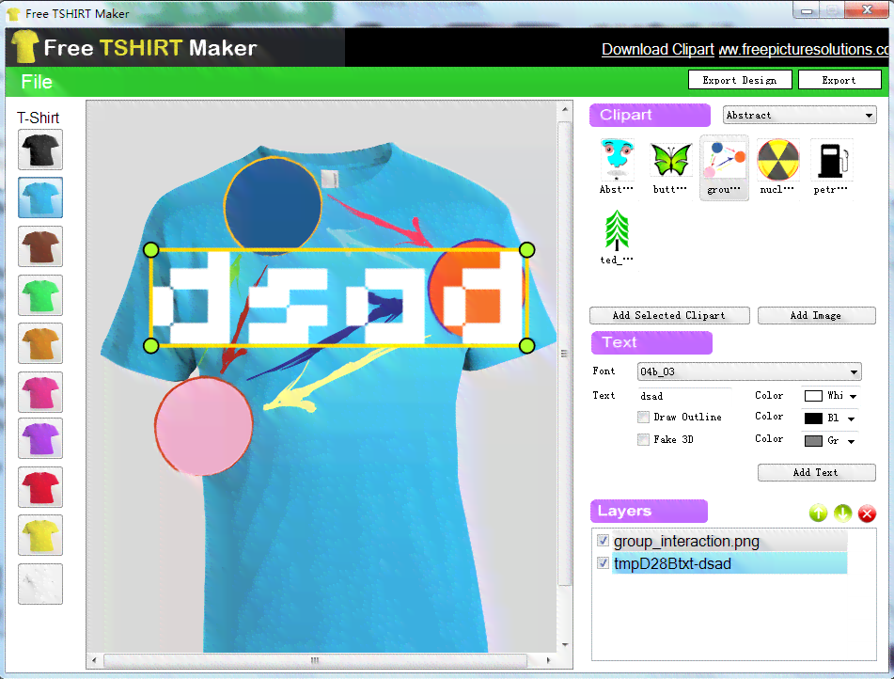Pick the green tree clipart
The width and height of the screenshot is (894, 679).
click(x=617, y=237)
